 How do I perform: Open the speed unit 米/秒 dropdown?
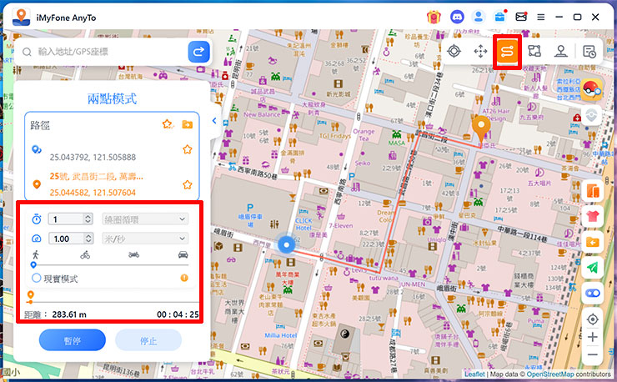pyautogui.click(x=145, y=239)
